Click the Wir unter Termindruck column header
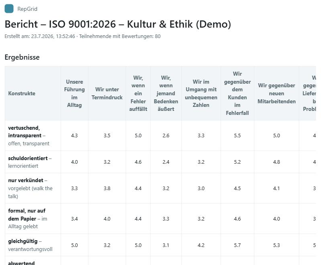The width and height of the screenshot is (326, 265). pos(107,93)
